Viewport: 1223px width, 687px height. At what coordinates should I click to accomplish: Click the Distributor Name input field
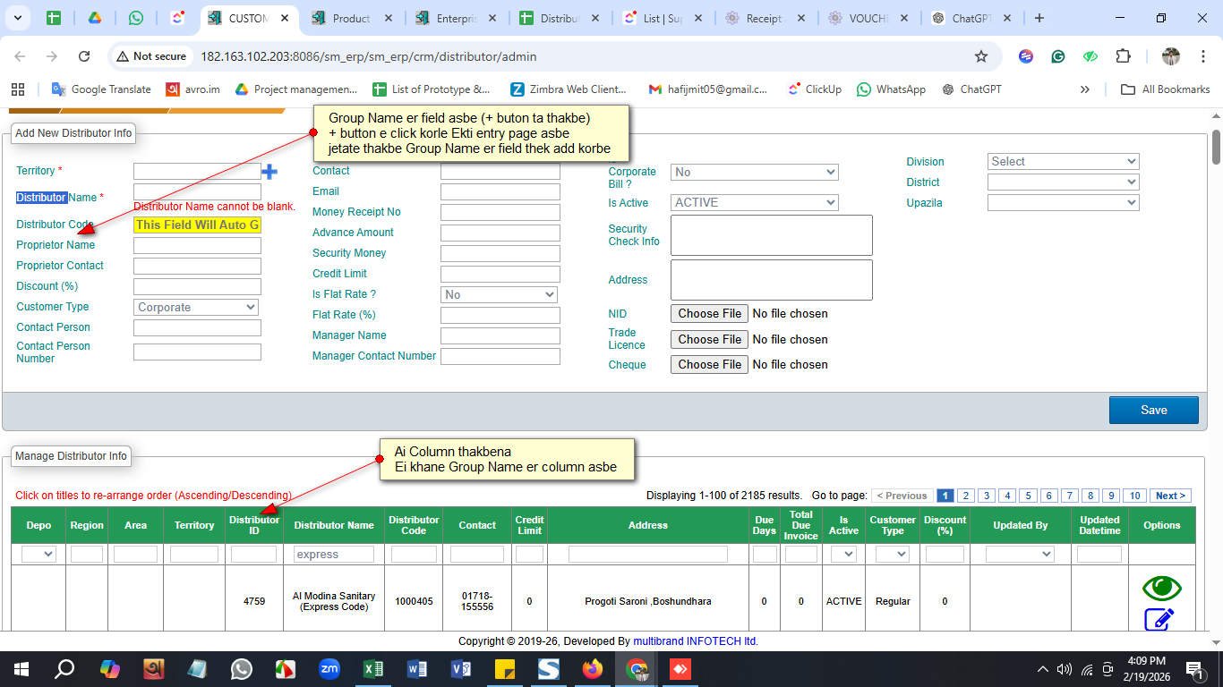[197, 191]
